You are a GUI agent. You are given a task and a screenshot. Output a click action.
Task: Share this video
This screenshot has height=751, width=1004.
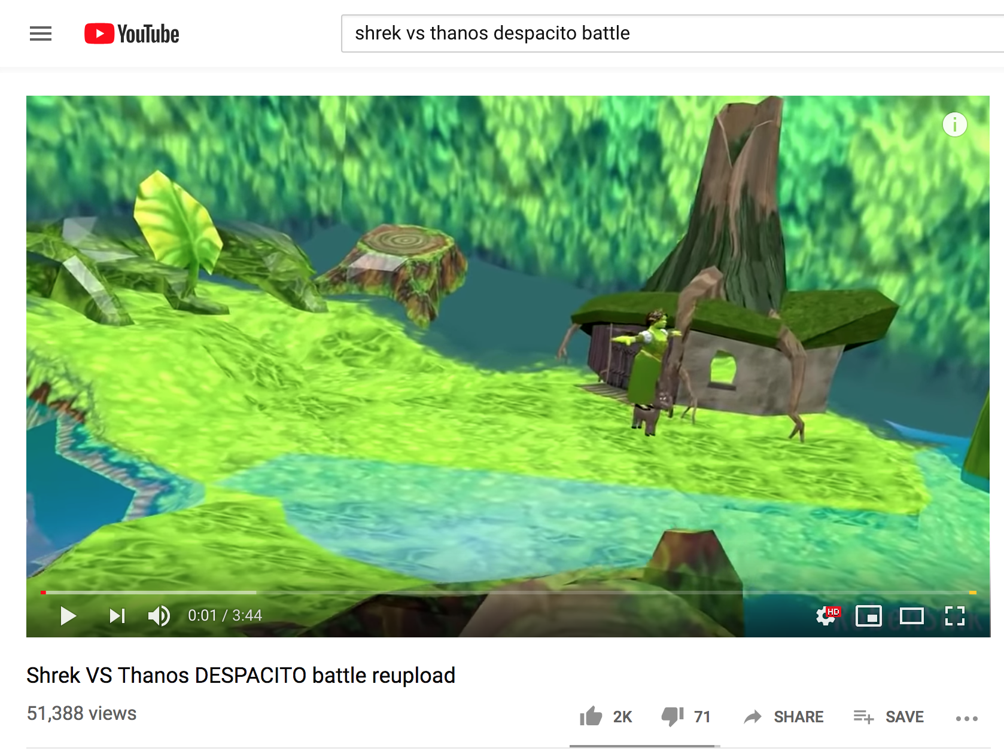click(x=783, y=716)
